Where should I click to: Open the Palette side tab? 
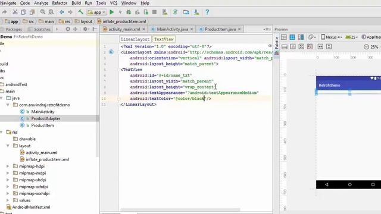(276, 45)
